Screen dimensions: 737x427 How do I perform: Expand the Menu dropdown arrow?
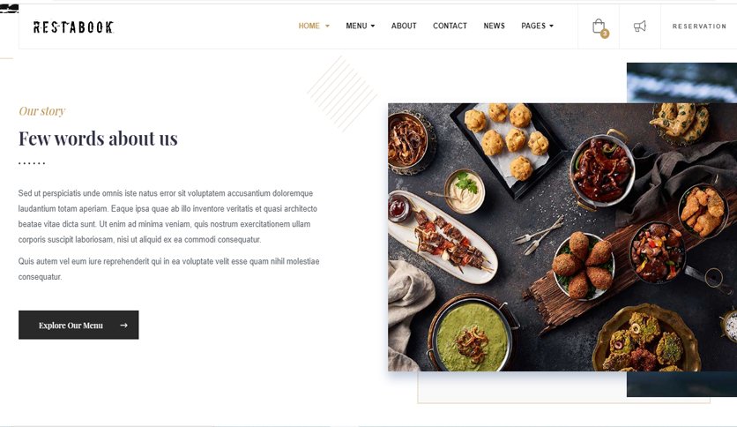click(x=373, y=26)
